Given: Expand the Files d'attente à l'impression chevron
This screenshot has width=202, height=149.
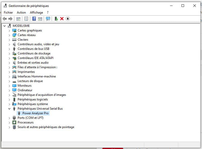Looking at the screenshot, I should pos(9,67).
